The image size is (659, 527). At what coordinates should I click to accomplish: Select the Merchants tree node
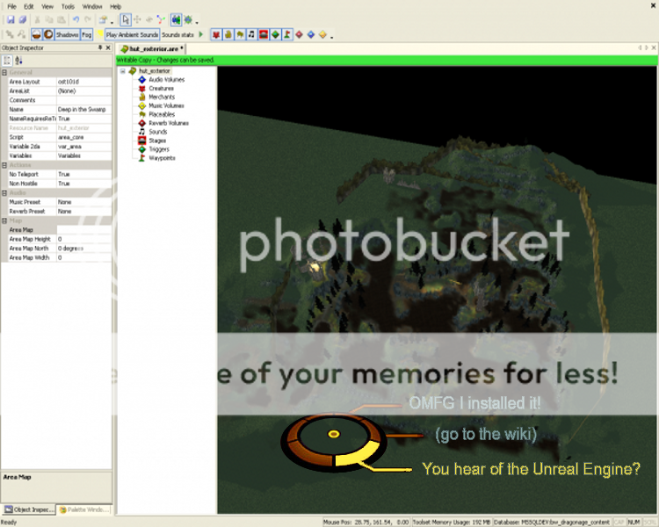(x=162, y=97)
